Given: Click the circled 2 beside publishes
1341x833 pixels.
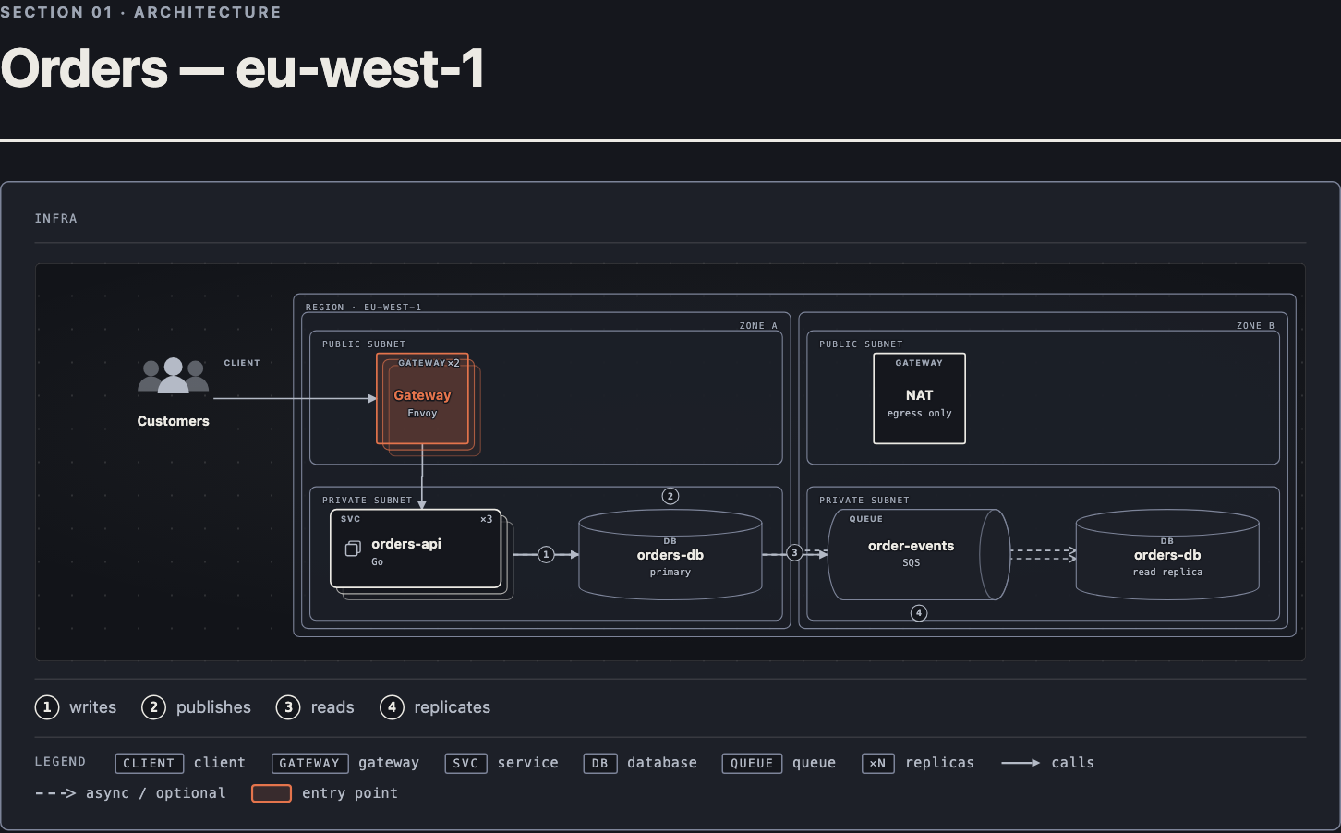Looking at the screenshot, I should (153, 707).
